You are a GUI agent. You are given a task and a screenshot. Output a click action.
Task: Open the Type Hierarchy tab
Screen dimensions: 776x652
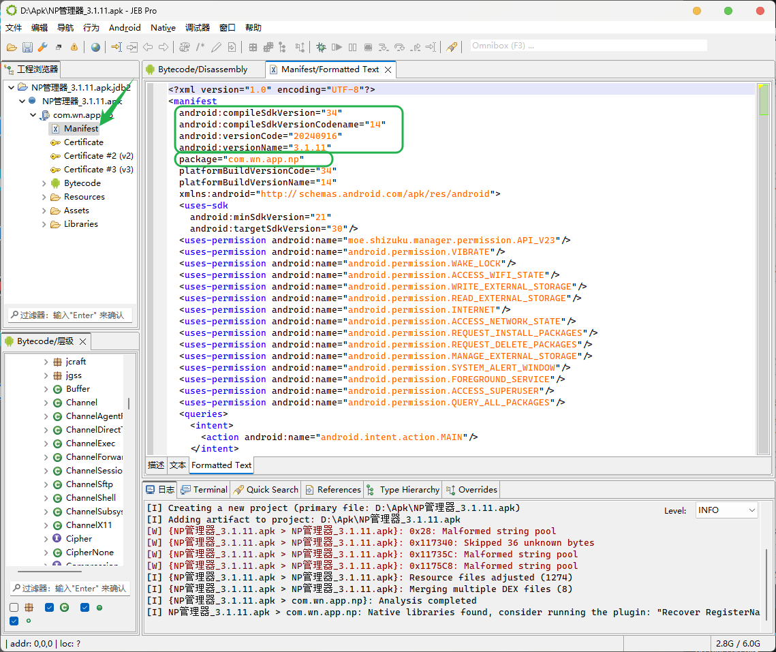(403, 490)
